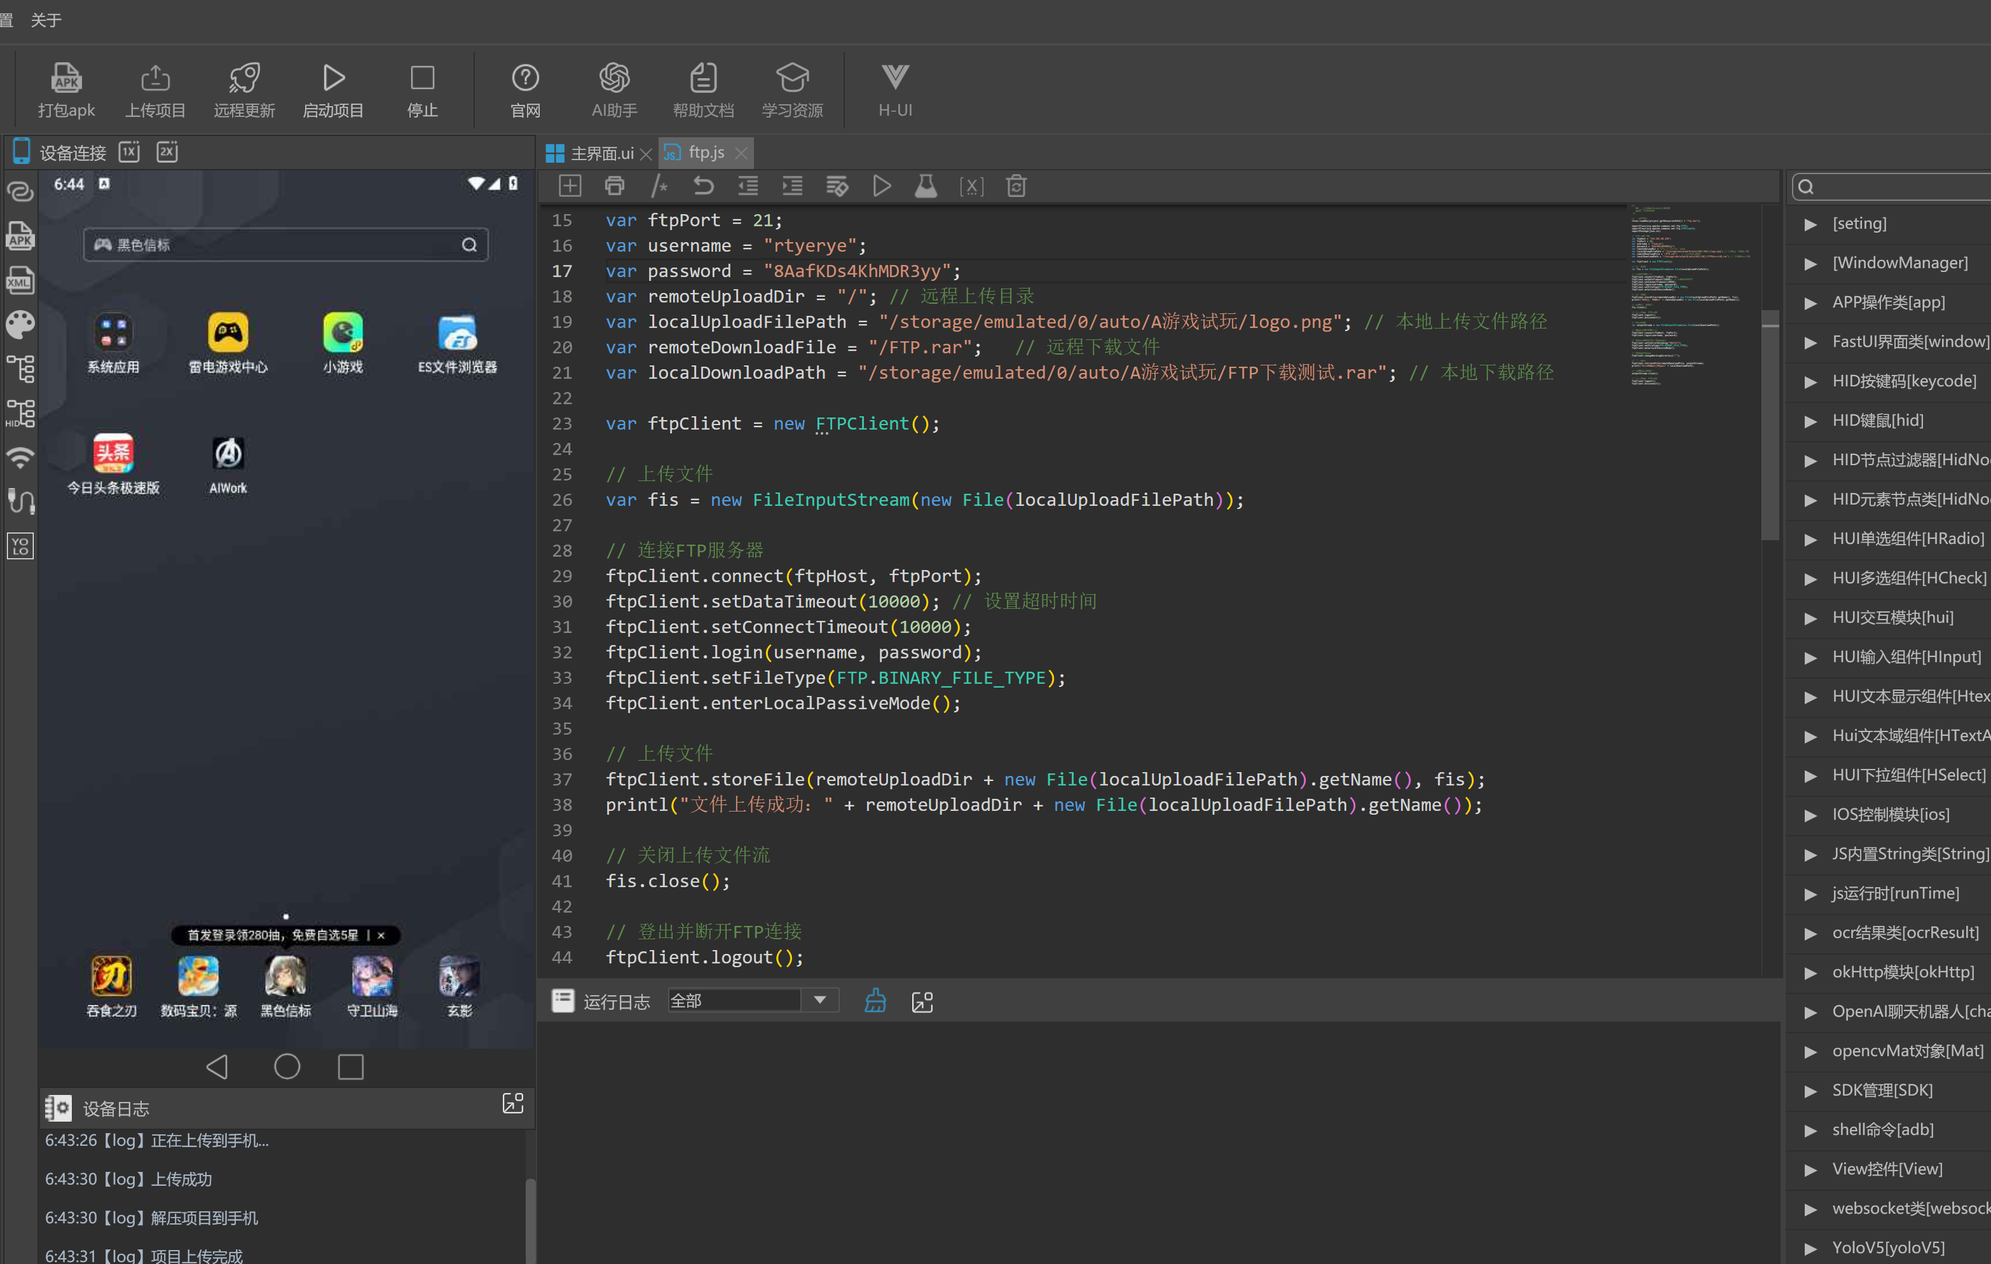The height and width of the screenshot is (1264, 1991).
Task: Close the 主界面.ui tab
Action: click(x=646, y=154)
